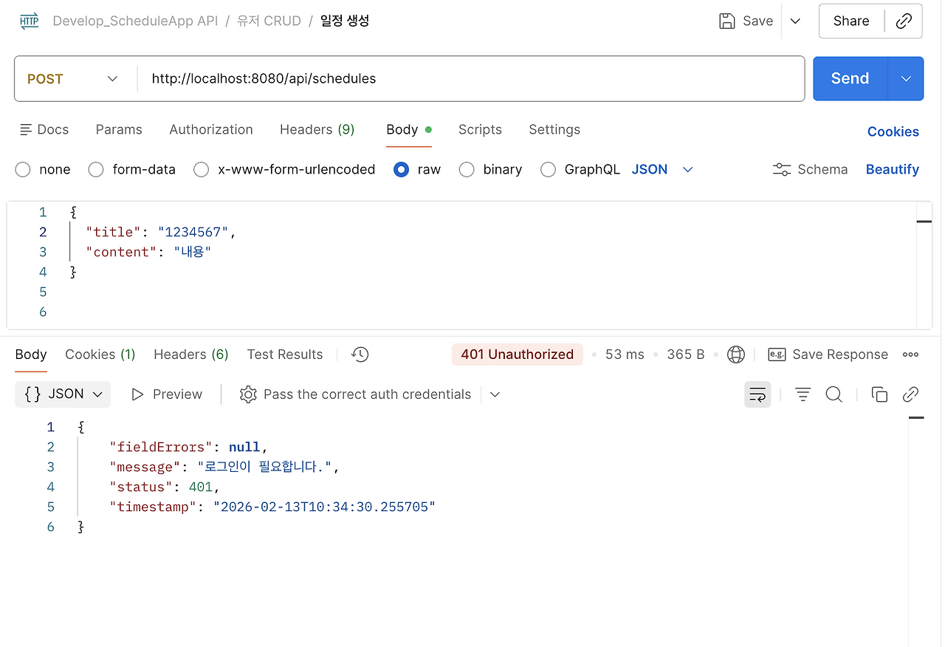Copy the request link with chain icon
Viewport: 945px width, 647px height.
click(904, 21)
